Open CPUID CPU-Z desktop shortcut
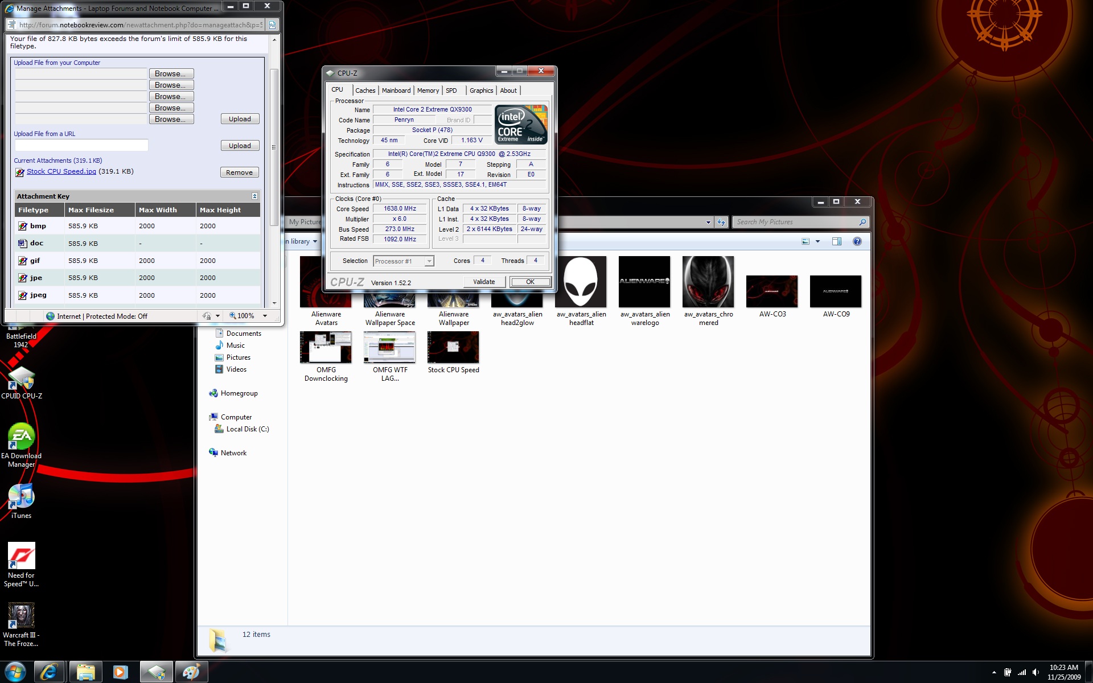The height and width of the screenshot is (683, 1093). 22,382
